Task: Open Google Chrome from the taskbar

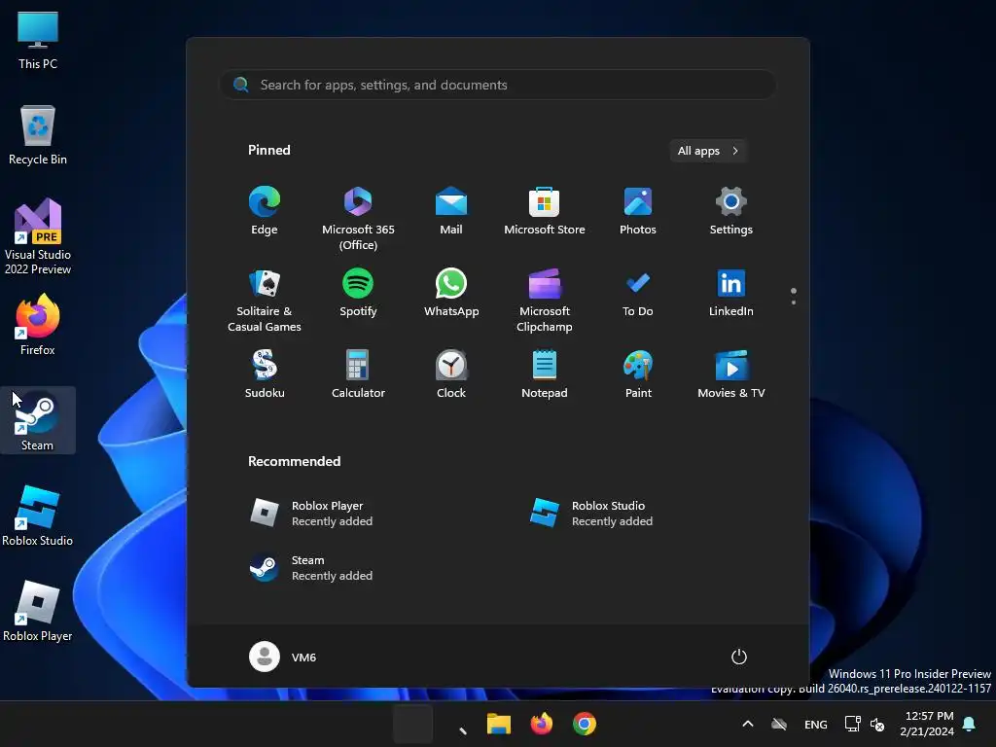Action: coord(585,724)
